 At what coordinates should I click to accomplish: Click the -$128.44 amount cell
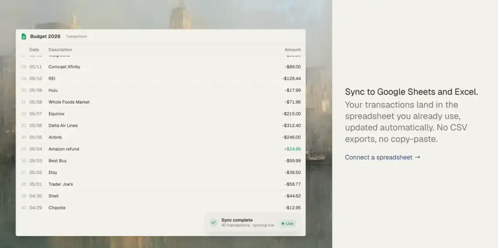click(291, 79)
